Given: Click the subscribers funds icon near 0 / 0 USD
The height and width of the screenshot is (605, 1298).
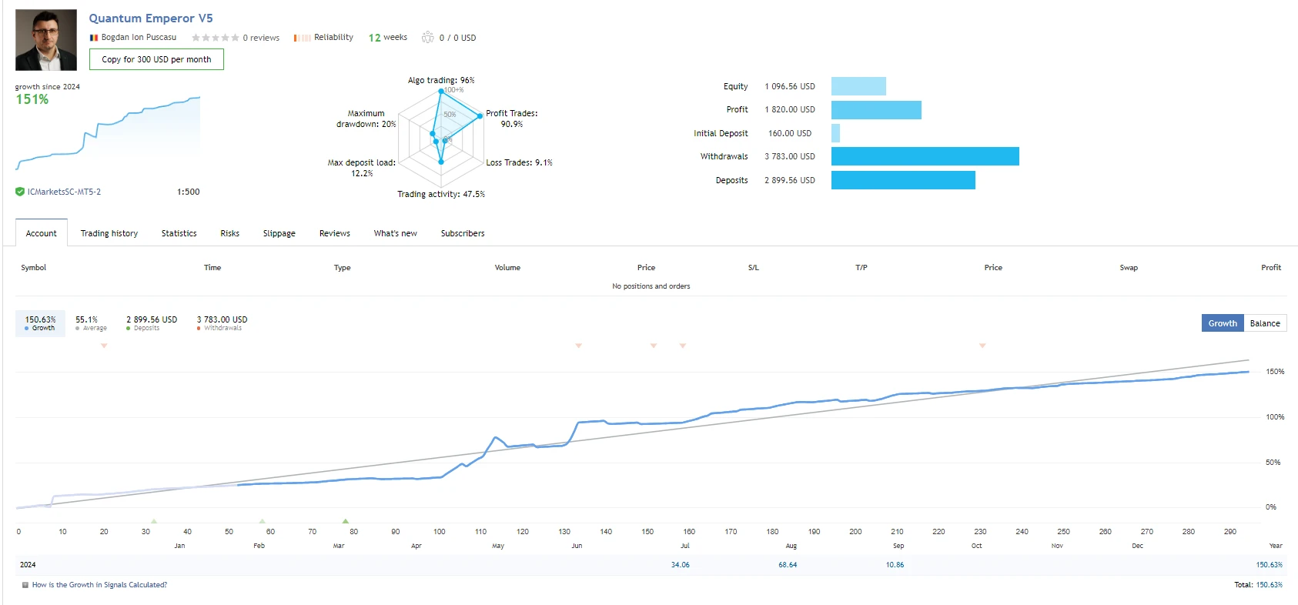Looking at the screenshot, I should [427, 38].
